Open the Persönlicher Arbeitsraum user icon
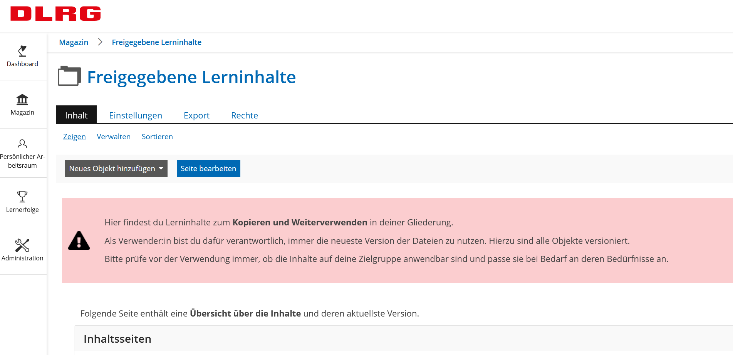733x355 pixels. coord(22,144)
